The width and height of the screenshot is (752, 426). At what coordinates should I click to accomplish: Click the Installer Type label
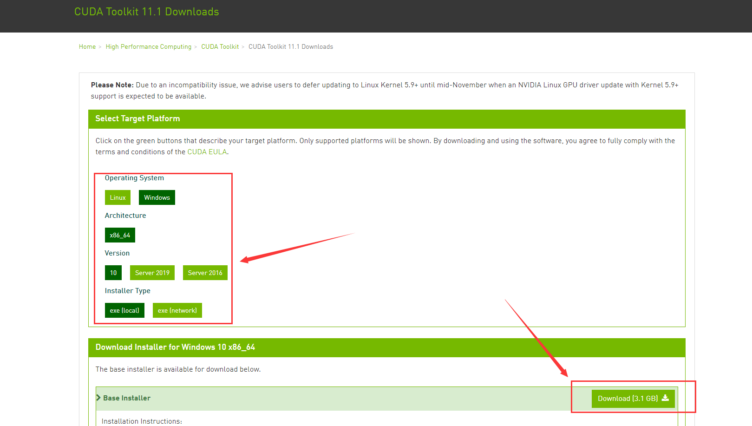pyautogui.click(x=128, y=291)
